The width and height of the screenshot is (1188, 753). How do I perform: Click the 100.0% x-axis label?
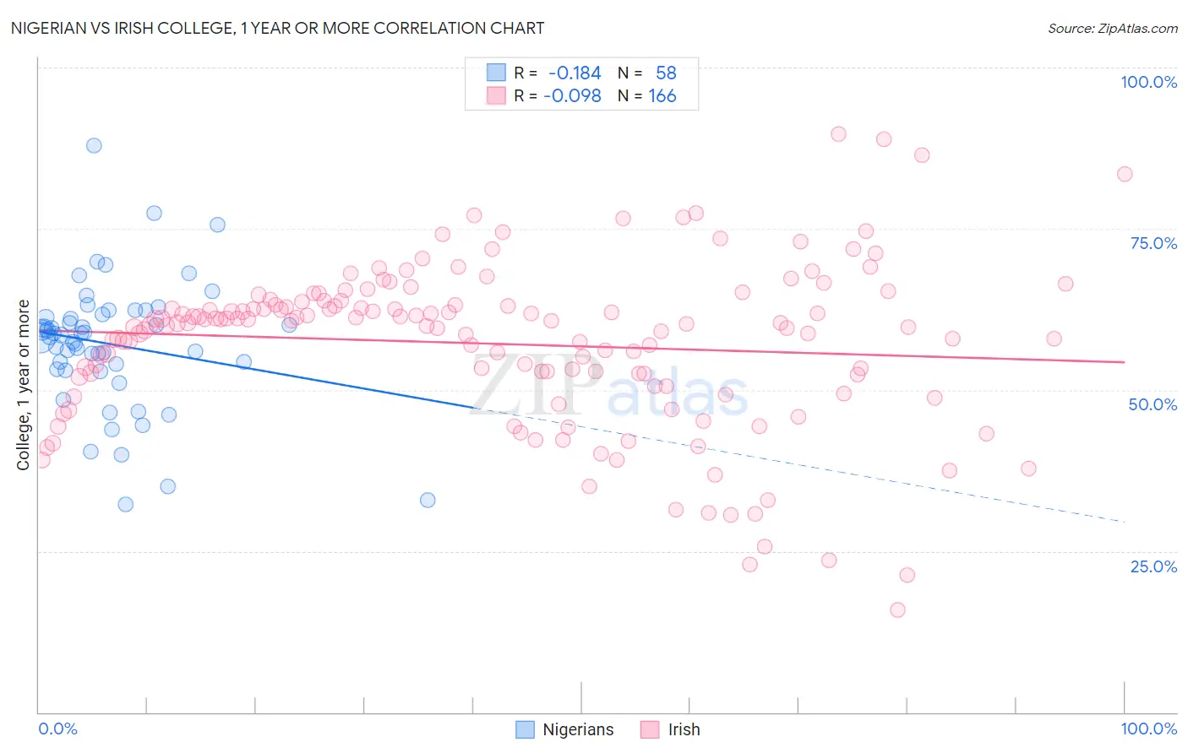pyautogui.click(x=1148, y=729)
